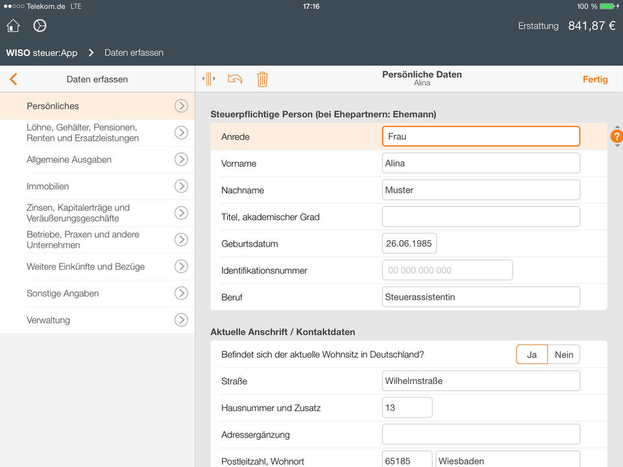The width and height of the screenshot is (623, 467).
Task: Toggle the panel width splitter icon
Action: 208,79
